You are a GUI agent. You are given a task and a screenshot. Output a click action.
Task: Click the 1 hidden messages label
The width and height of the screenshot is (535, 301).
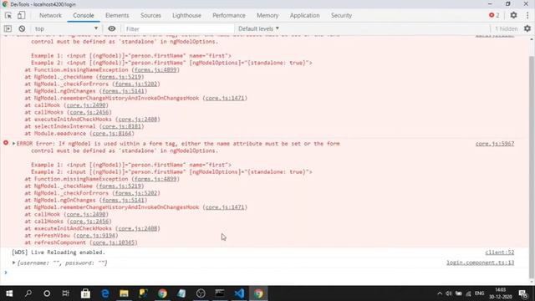[507, 28]
